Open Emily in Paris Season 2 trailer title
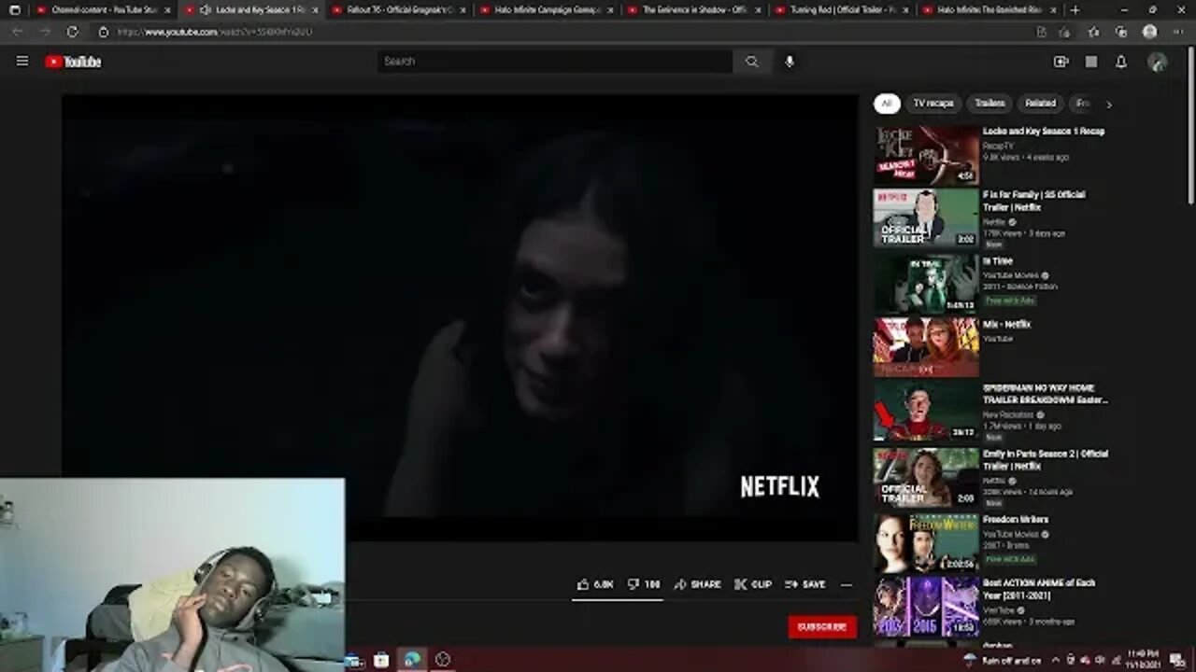The height and width of the screenshot is (672, 1196). coord(1046,459)
